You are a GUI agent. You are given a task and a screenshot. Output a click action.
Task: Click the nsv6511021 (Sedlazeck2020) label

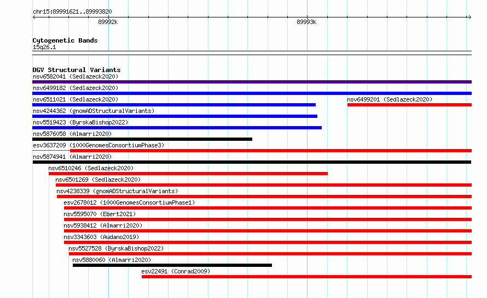pos(76,99)
